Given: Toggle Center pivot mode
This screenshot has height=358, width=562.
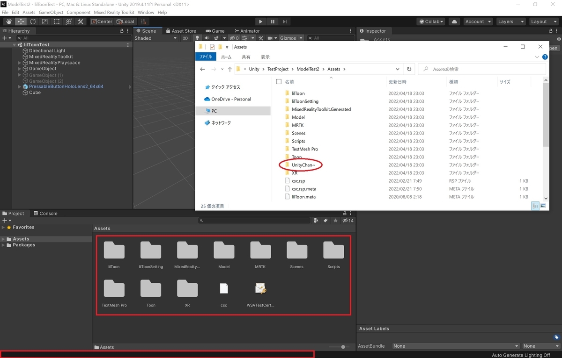Looking at the screenshot, I should click(102, 21).
